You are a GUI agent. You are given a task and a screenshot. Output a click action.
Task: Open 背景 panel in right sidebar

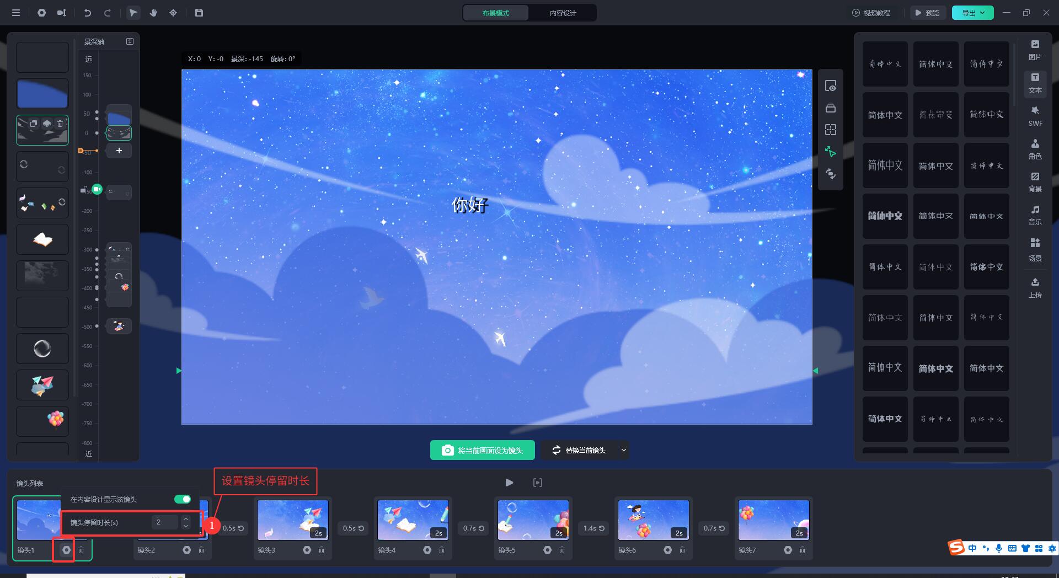click(1035, 182)
